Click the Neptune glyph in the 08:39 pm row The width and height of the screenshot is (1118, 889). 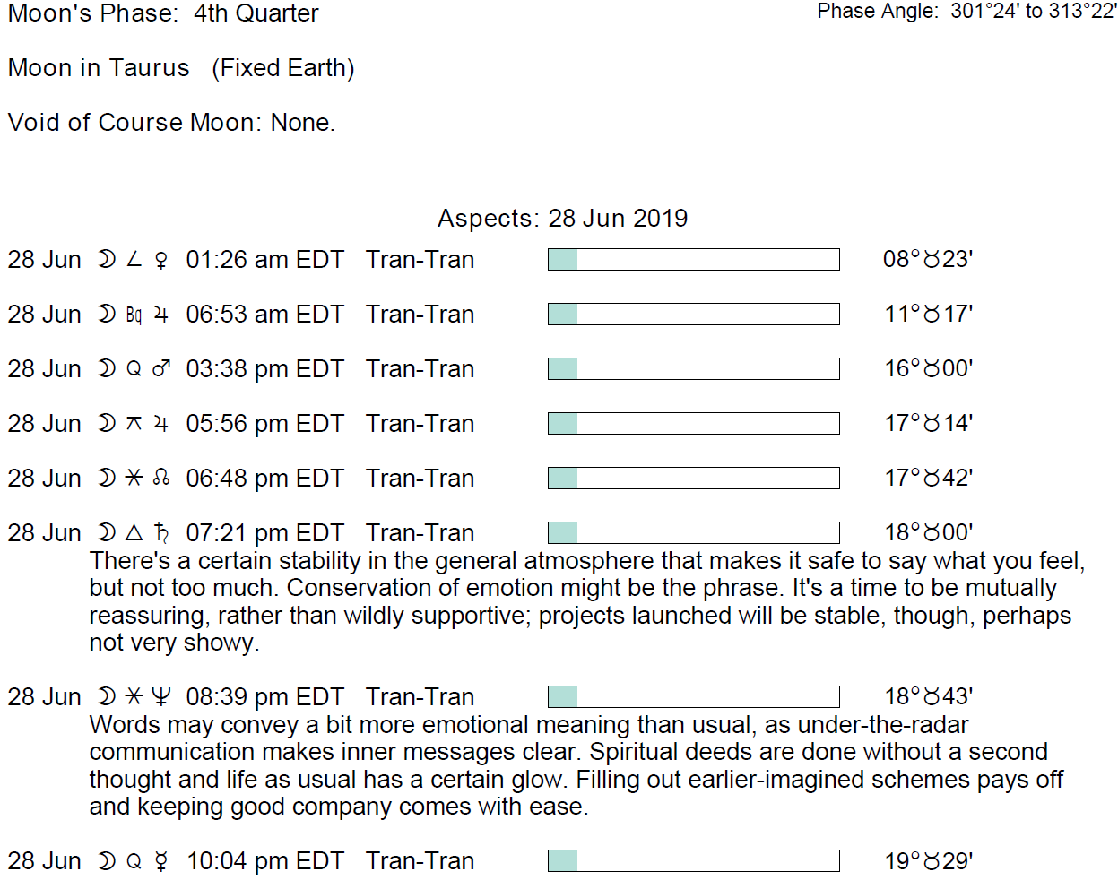(x=161, y=697)
